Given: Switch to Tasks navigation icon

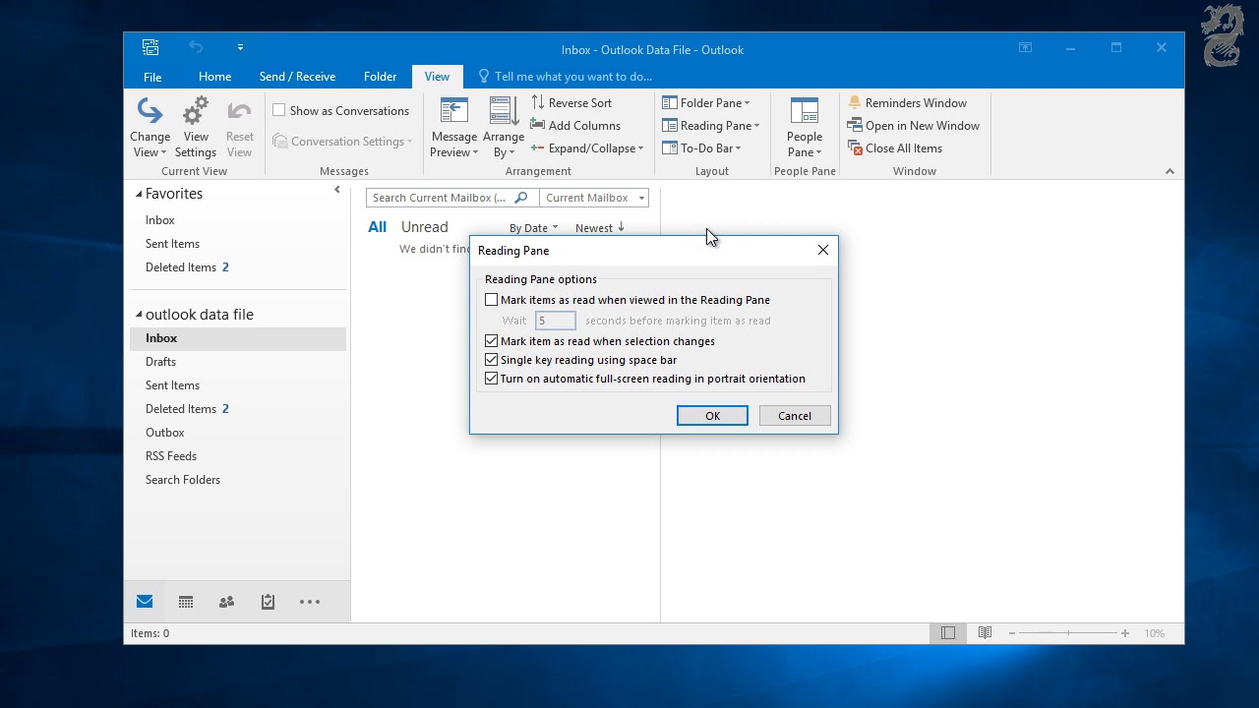Looking at the screenshot, I should coord(268,602).
